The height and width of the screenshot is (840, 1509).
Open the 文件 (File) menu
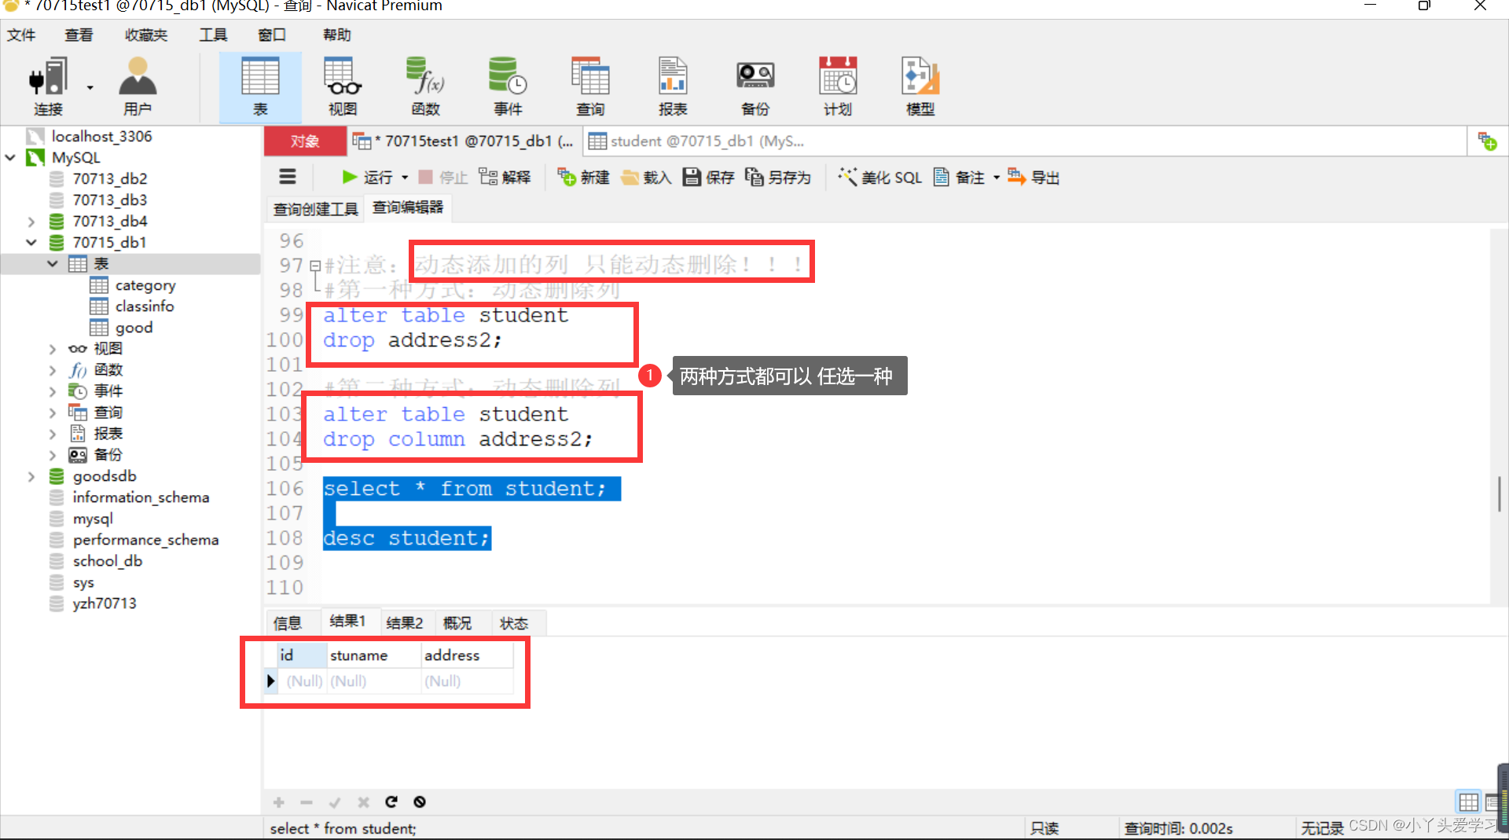click(21, 35)
